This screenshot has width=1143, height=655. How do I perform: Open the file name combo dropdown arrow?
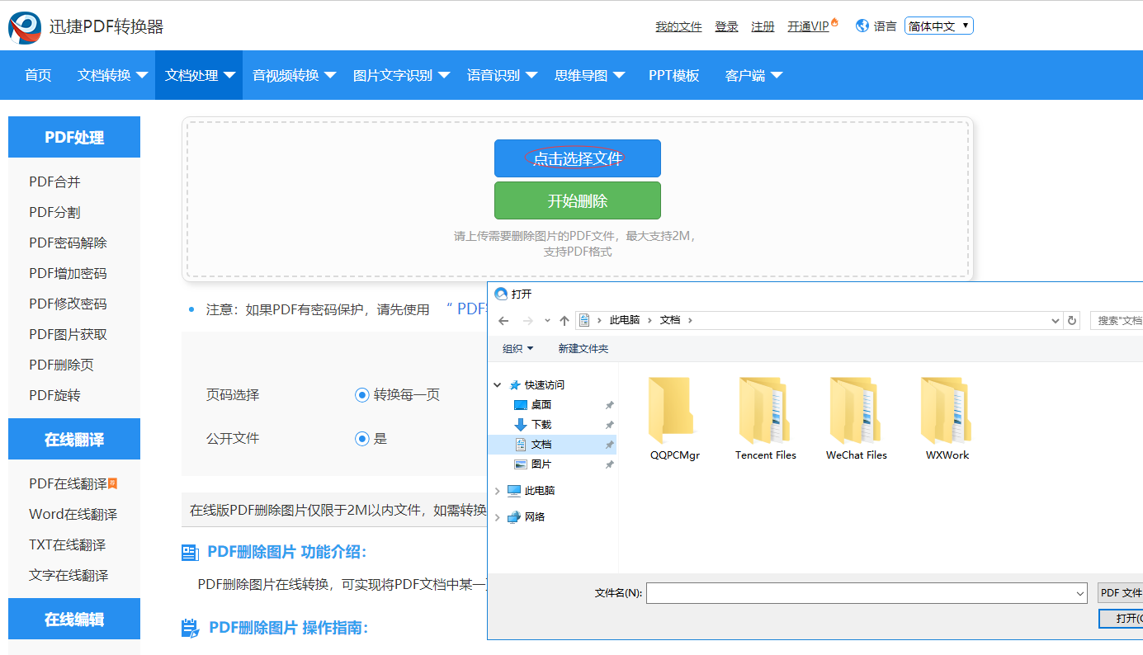(x=1080, y=593)
